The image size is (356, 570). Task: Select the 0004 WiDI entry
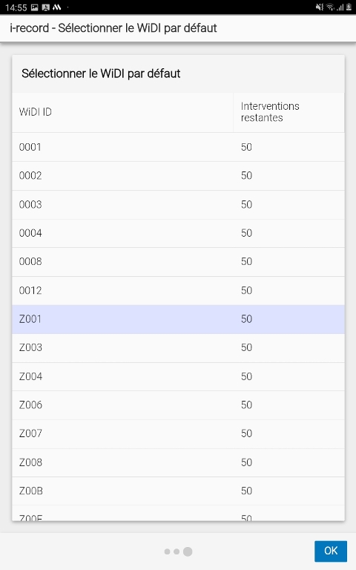[x=178, y=233]
